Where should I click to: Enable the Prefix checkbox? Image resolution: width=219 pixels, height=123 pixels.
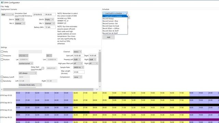point(2,52)
